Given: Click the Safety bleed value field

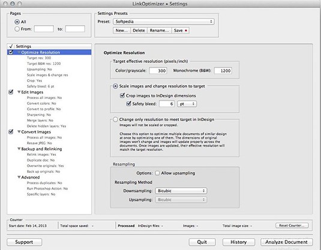Looking at the screenshot, I should pos(167,104).
